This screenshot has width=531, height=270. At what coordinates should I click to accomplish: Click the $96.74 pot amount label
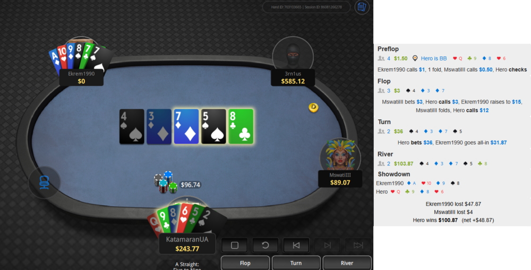190,185
